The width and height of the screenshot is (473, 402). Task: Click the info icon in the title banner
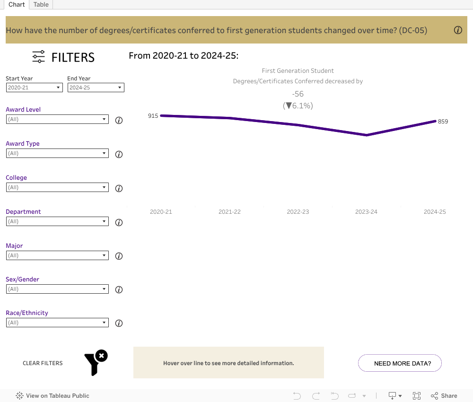coord(458,30)
